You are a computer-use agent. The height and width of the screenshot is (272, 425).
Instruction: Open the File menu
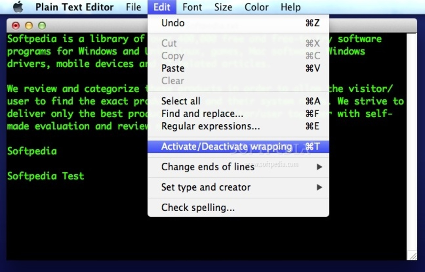pos(133,7)
